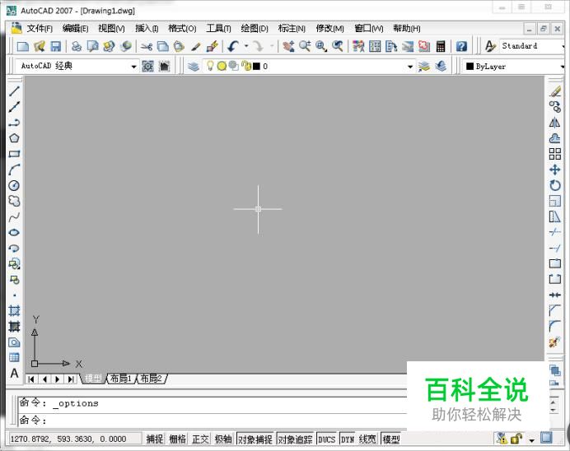The height and width of the screenshot is (451, 570).
Task: Click the Zoom Previous icon
Action: tap(338, 46)
